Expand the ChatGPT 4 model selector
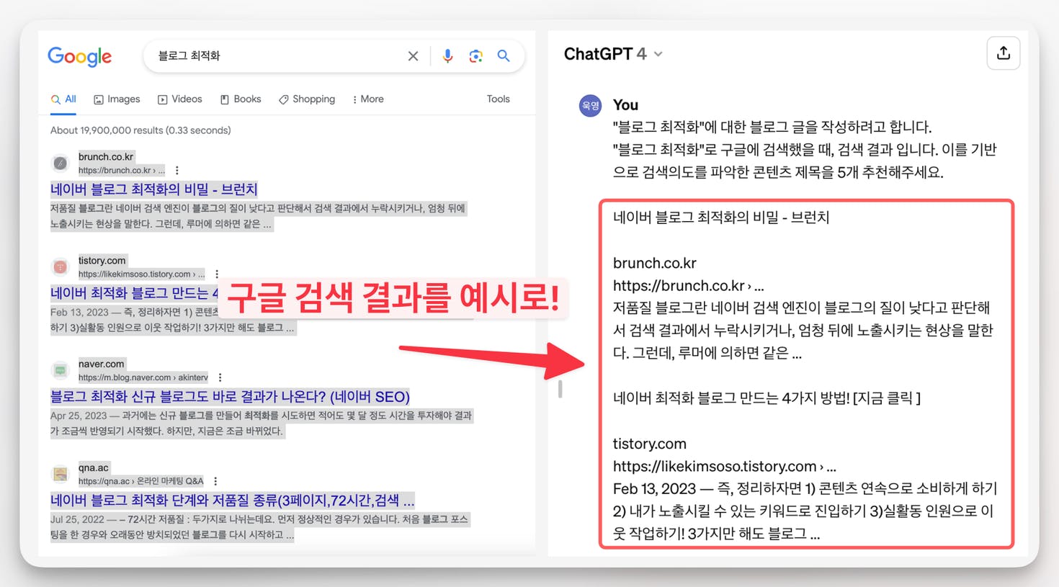1059x587 pixels. coord(613,54)
